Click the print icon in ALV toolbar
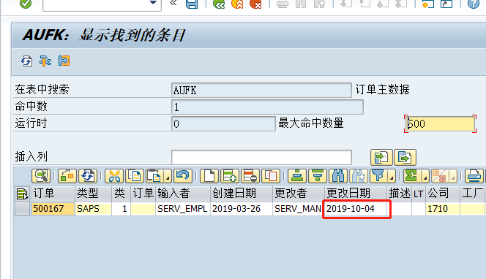Image resolution: width=486 pixels, height=279 pixels. point(474,176)
